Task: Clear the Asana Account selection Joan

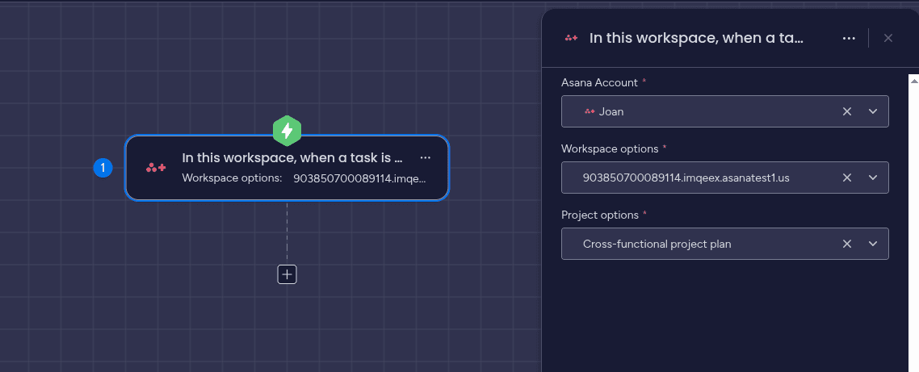Action: pos(847,111)
